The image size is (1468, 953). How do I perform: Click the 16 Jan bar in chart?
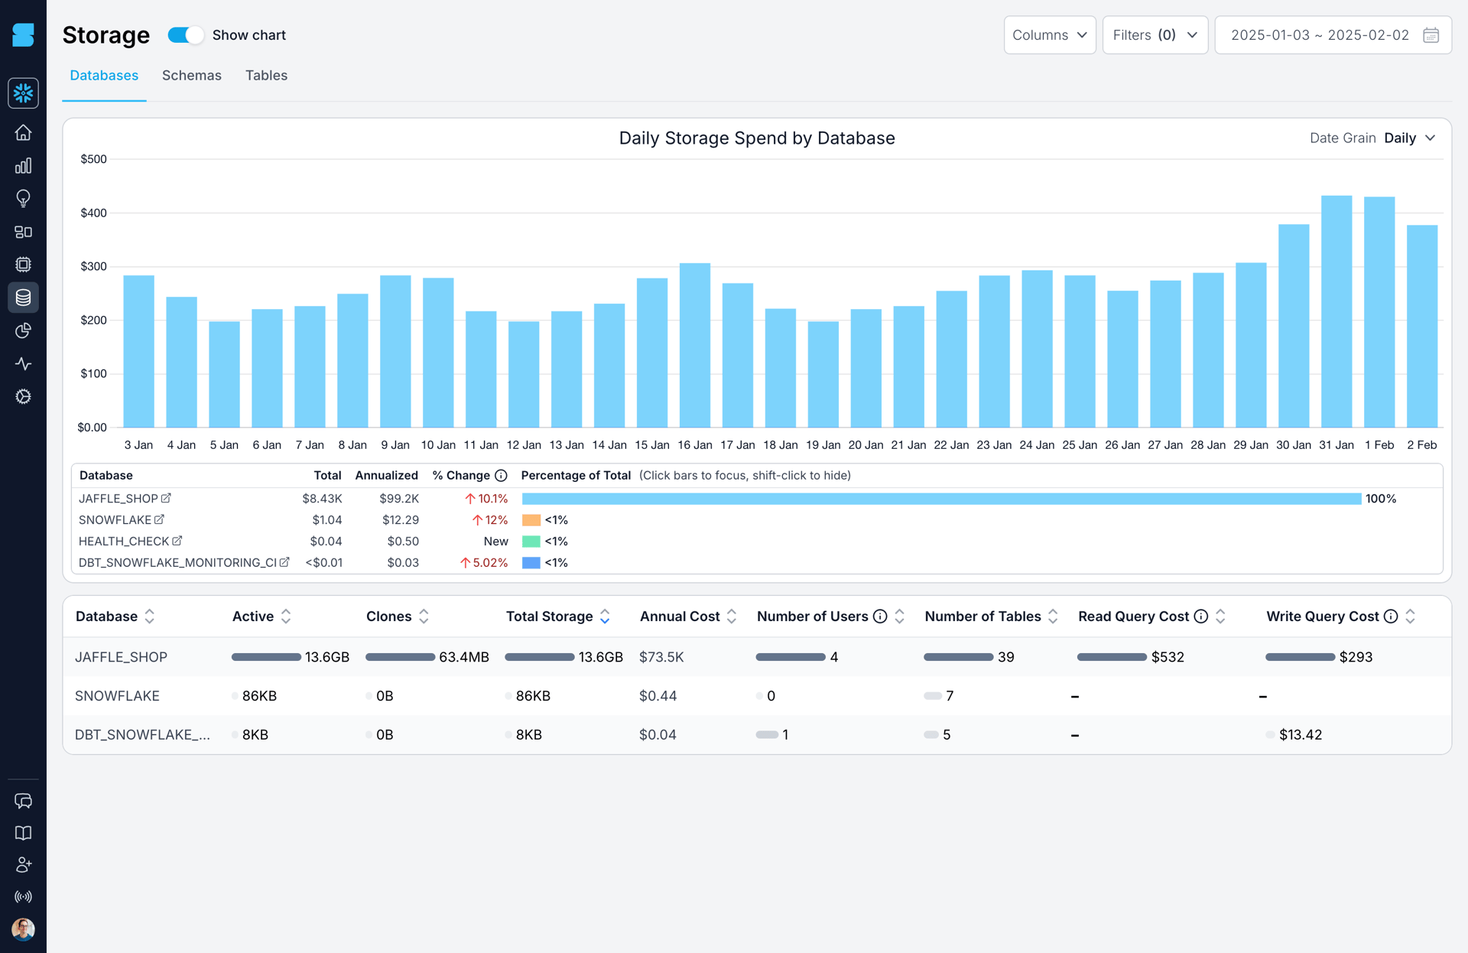click(x=694, y=345)
